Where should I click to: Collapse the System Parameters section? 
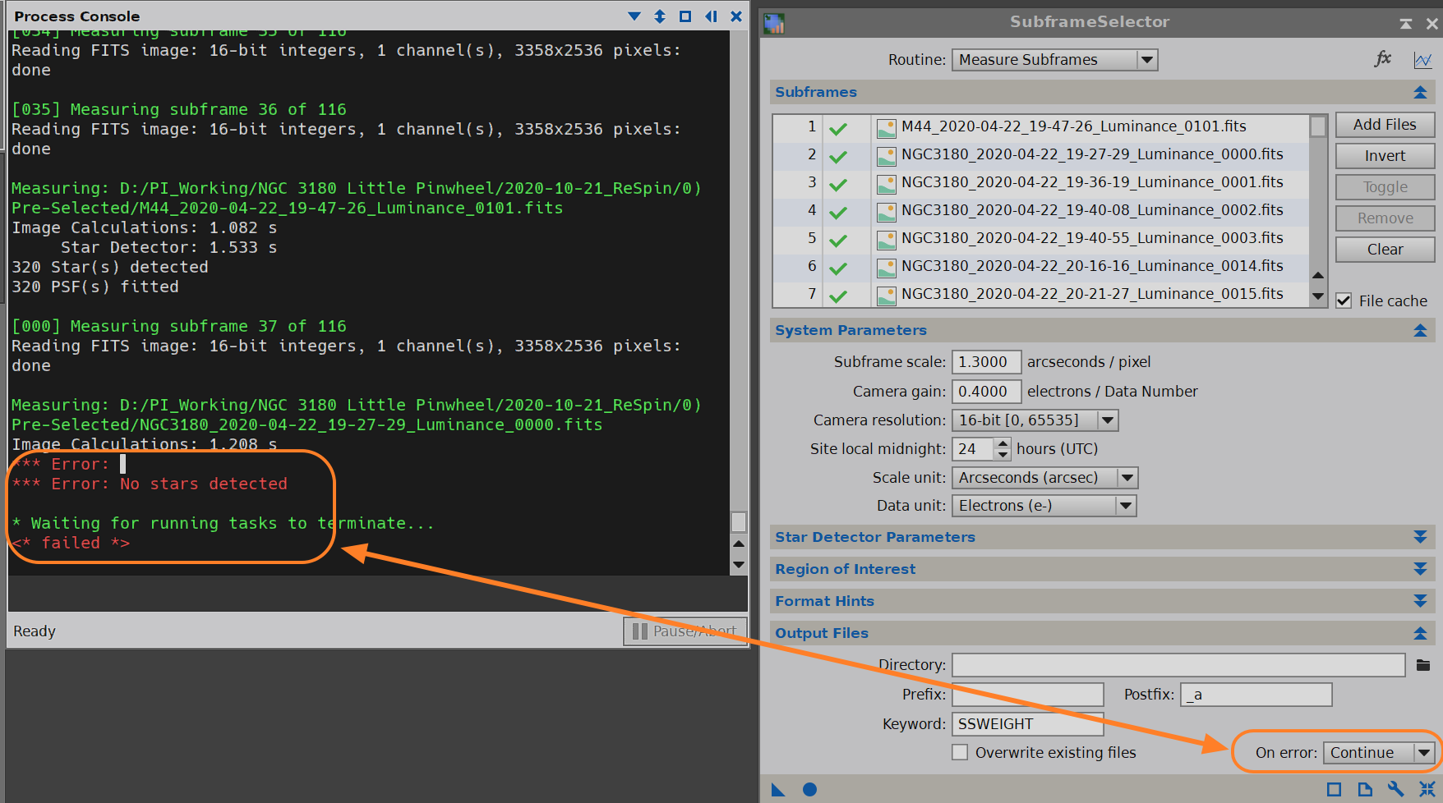click(1420, 330)
